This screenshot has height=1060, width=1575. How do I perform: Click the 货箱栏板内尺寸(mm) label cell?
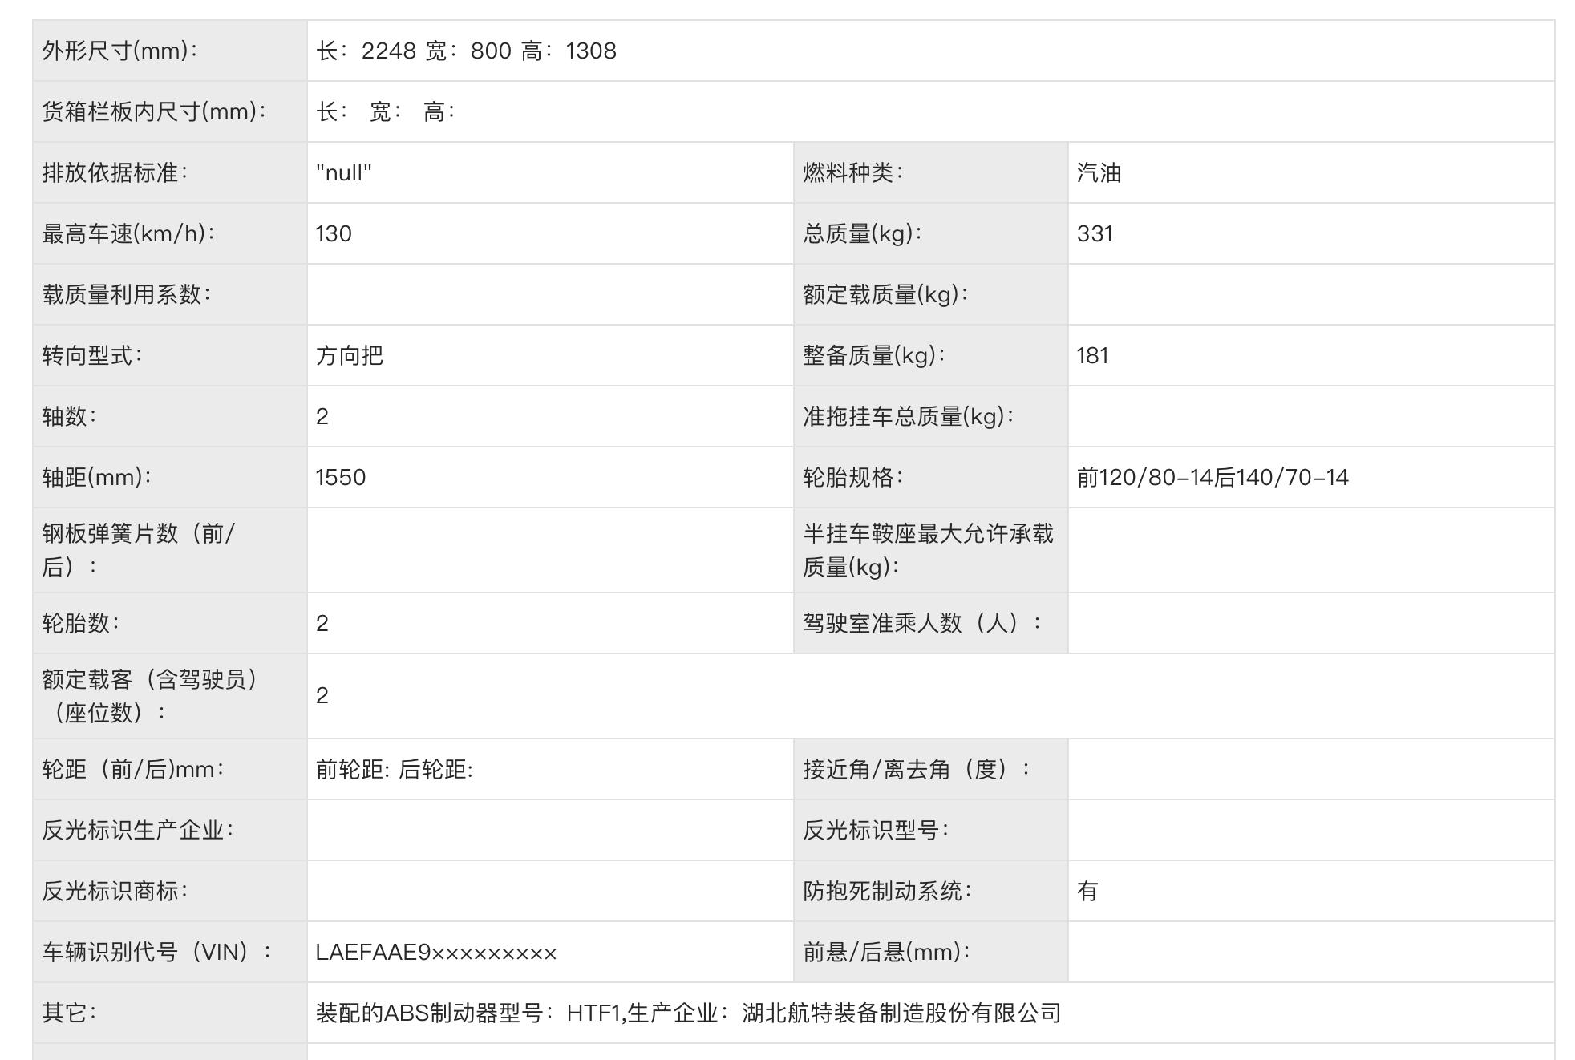[x=154, y=112]
